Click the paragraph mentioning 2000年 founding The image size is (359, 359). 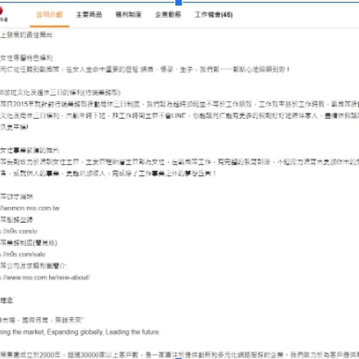(x=179, y=355)
